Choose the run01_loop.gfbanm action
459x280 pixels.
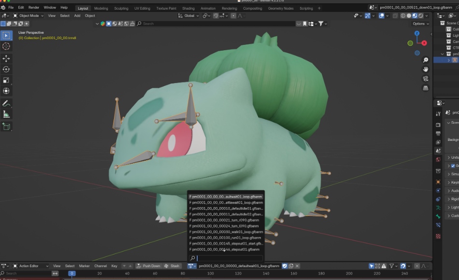click(x=226, y=238)
